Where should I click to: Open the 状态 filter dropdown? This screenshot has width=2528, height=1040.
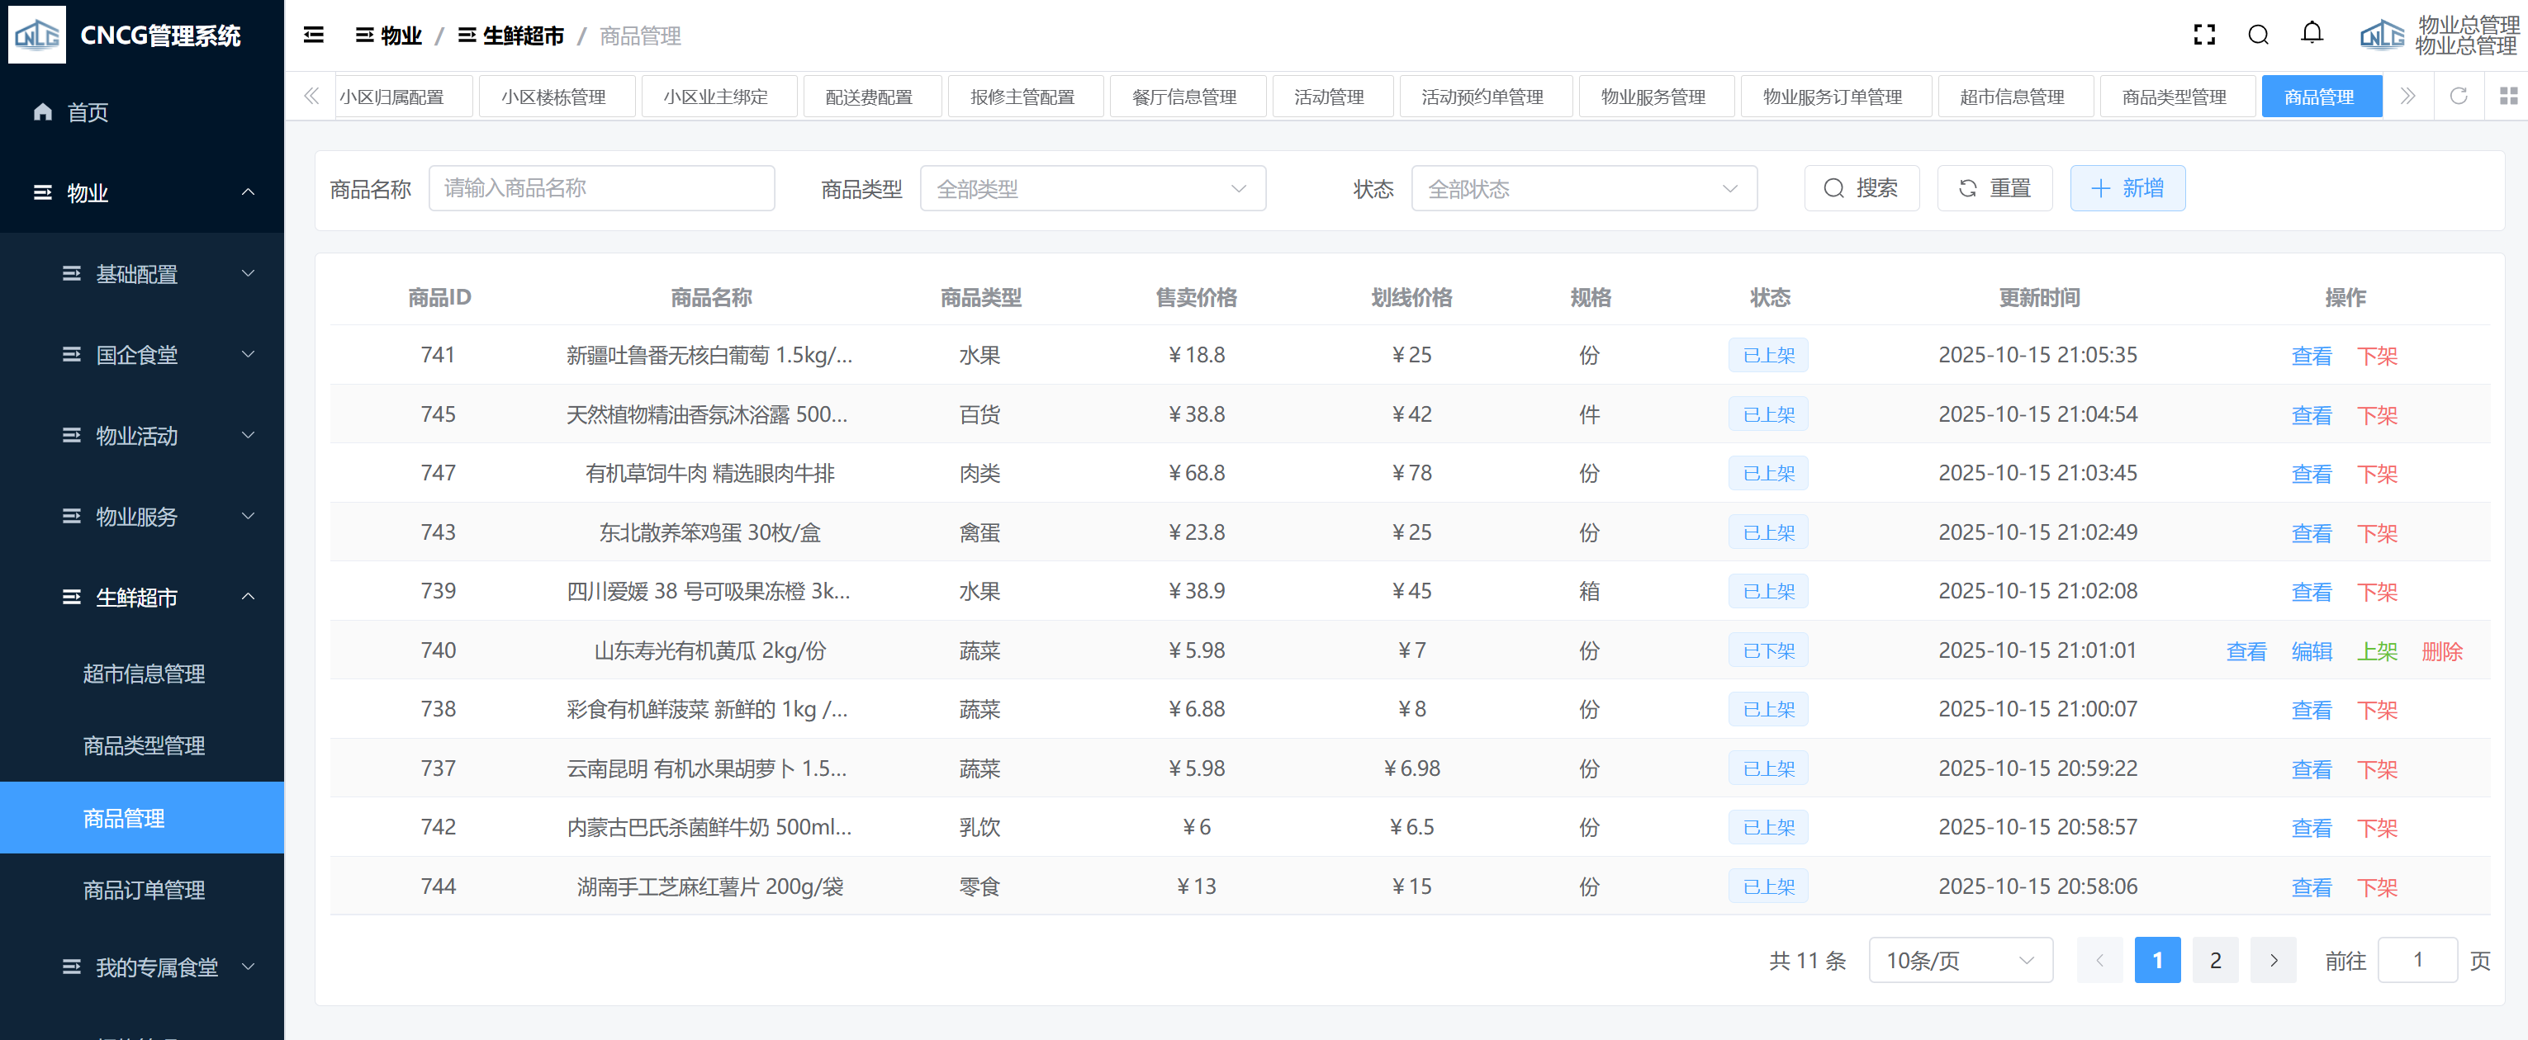click(x=1583, y=188)
